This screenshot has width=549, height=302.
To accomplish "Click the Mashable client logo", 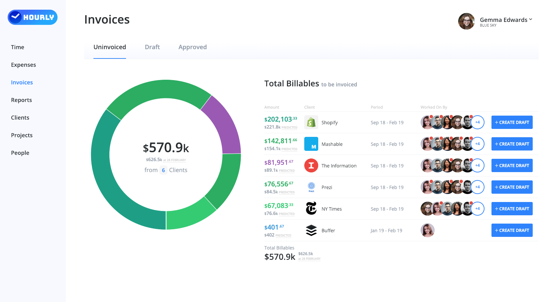I will pyautogui.click(x=311, y=144).
